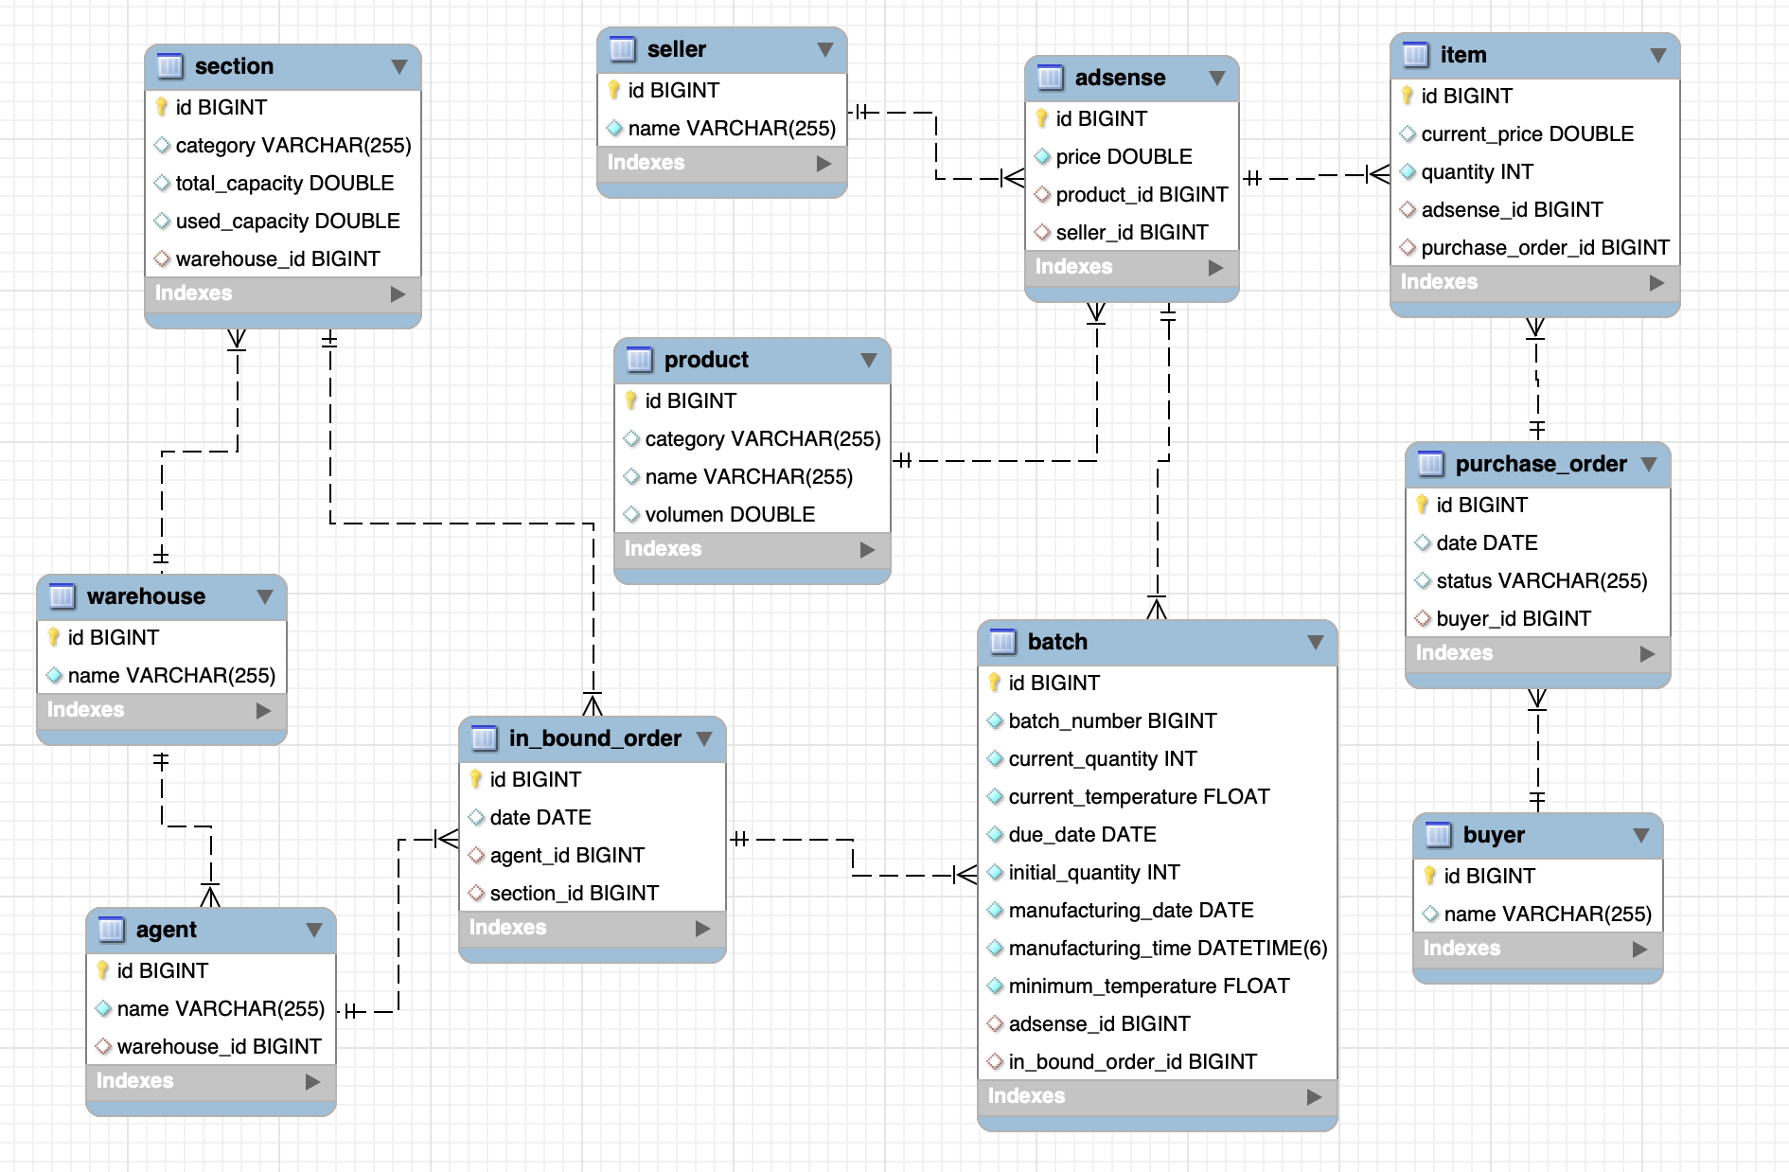The image size is (1789, 1172).
Task: Click the seller table icon
Action: coord(623,49)
